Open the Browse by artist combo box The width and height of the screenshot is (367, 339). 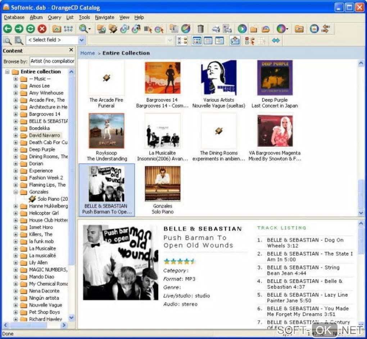[x=52, y=61]
